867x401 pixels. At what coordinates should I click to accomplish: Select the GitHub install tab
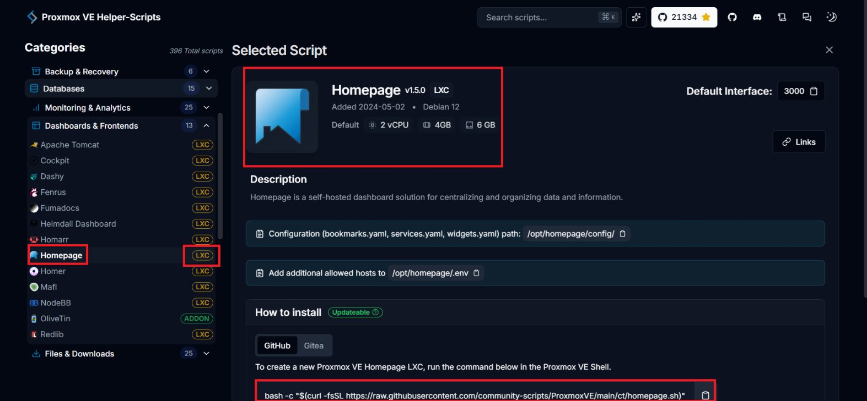(x=277, y=345)
